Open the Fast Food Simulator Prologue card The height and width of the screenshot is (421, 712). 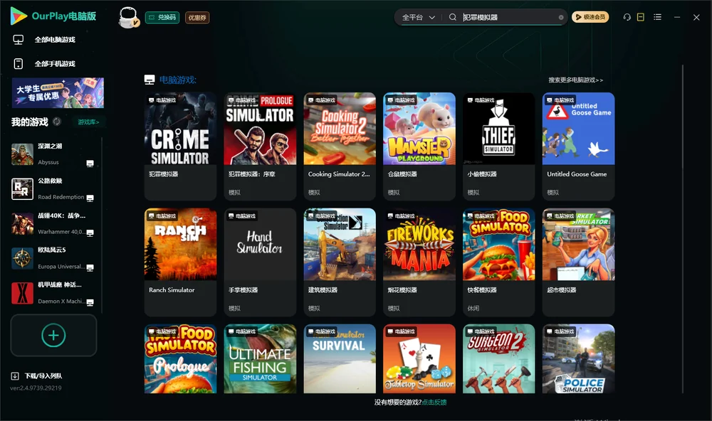[180, 358]
